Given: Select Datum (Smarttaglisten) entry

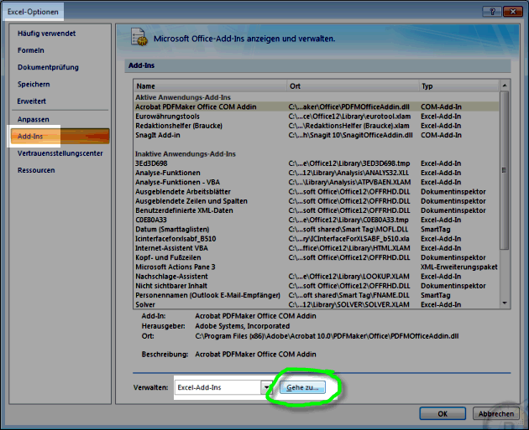Looking at the screenshot, I should [x=316, y=230].
